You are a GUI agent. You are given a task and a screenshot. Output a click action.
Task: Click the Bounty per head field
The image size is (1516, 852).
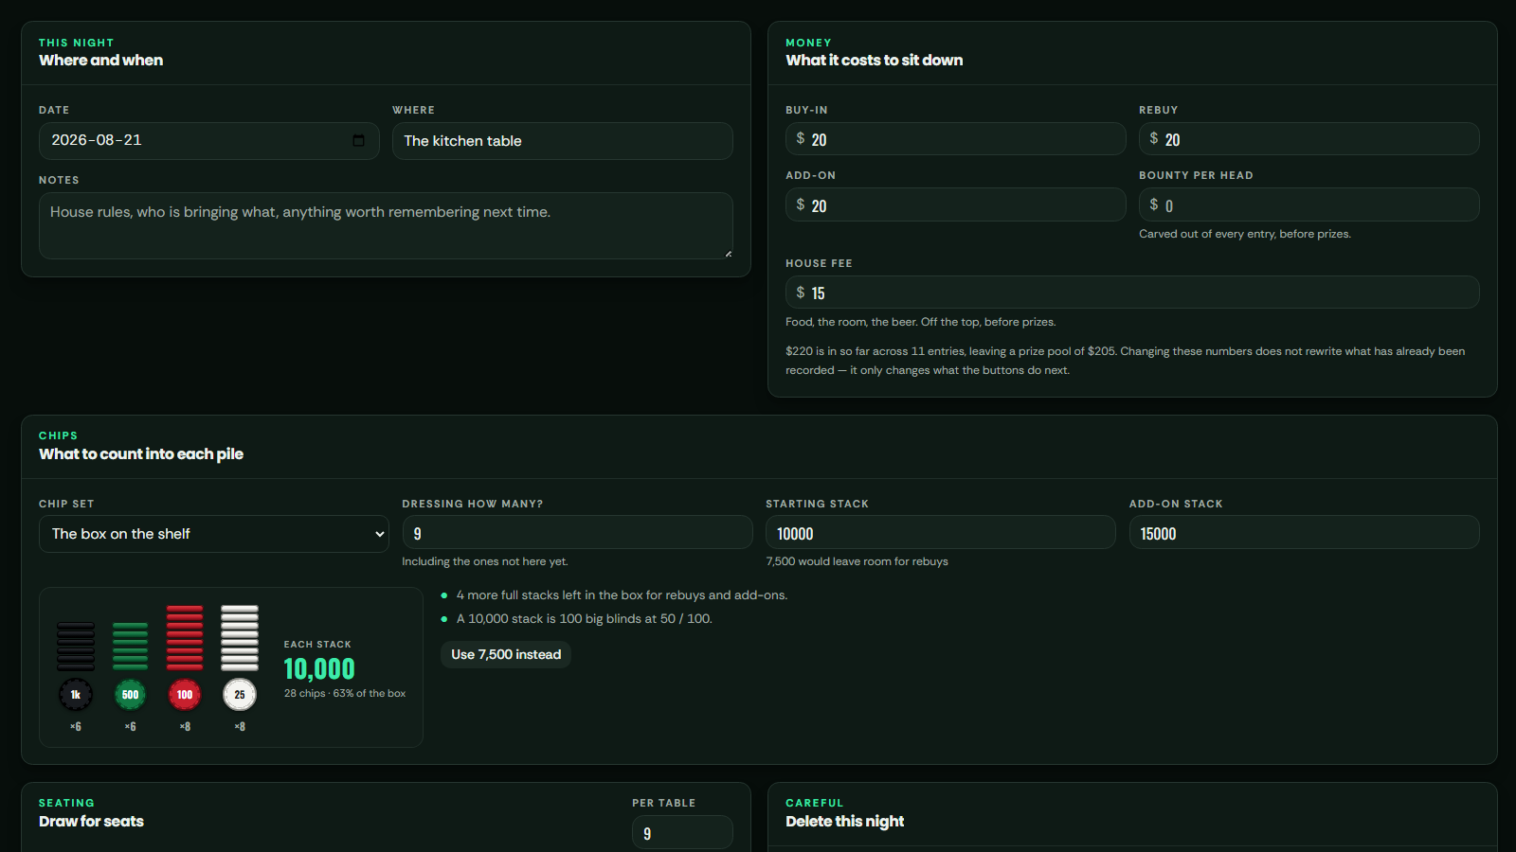tap(1309, 204)
